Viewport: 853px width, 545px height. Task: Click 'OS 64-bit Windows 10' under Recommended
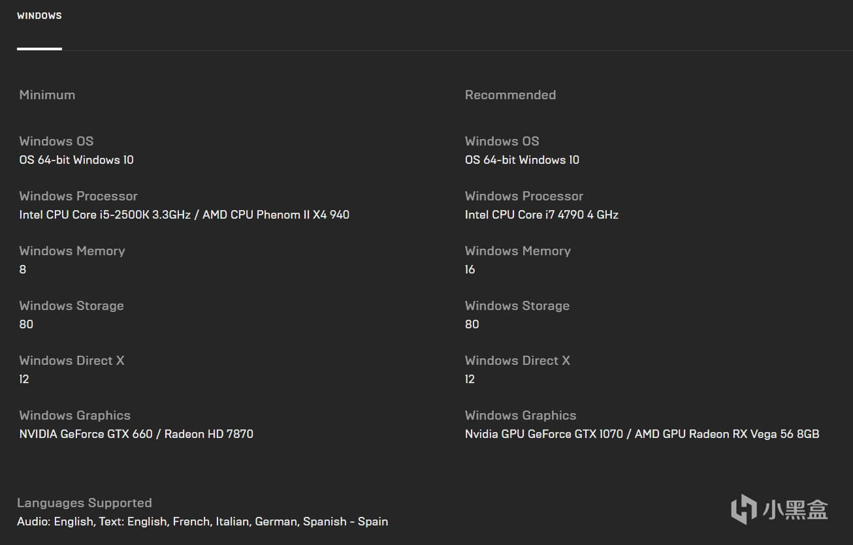(522, 160)
